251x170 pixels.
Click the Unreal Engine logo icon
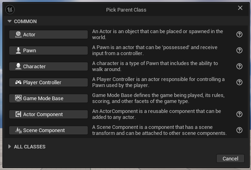tap(10, 10)
